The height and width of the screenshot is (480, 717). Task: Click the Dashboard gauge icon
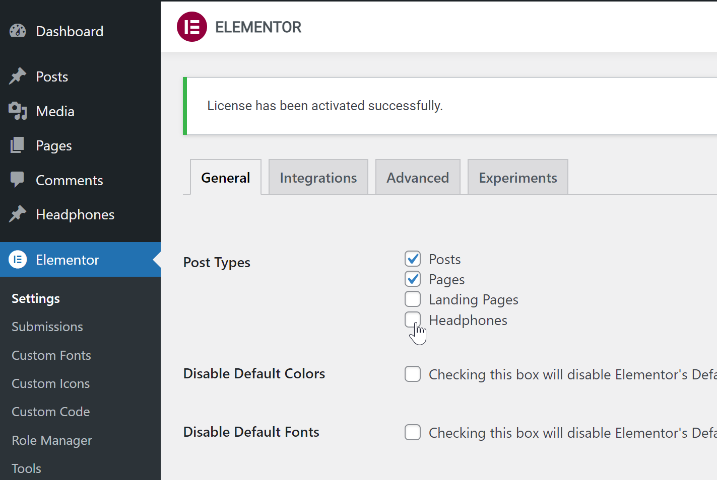pyautogui.click(x=18, y=31)
